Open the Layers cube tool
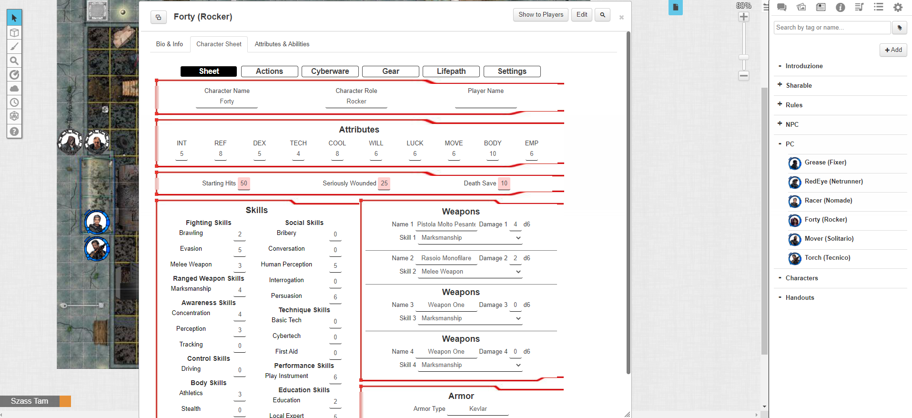This screenshot has width=912, height=418. point(14,32)
